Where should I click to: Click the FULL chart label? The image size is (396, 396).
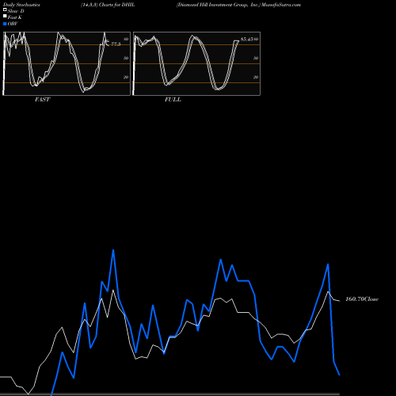point(173,100)
